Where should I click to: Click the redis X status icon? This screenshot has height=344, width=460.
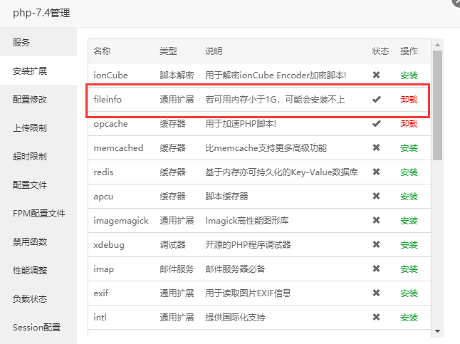tap(377, 172)
